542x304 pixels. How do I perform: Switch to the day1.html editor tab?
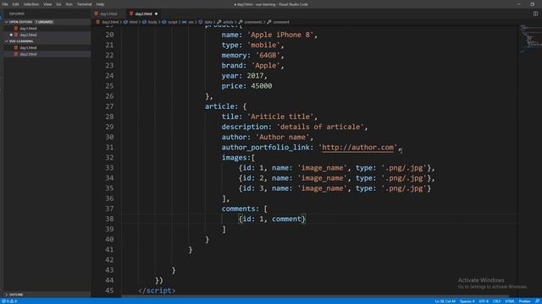click(108, 14)
